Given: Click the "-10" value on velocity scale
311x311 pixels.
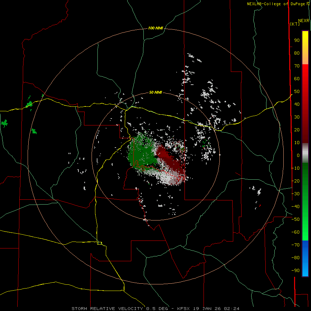Looking at the screenshot, I should click(295, 168).
